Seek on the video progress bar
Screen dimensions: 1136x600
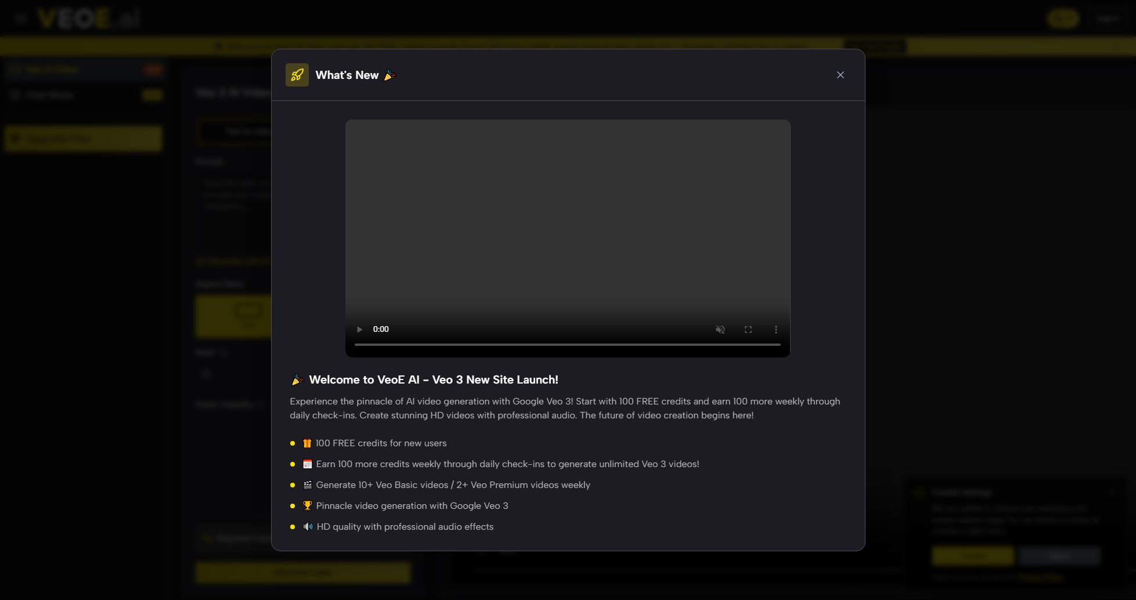pos(567,345)
